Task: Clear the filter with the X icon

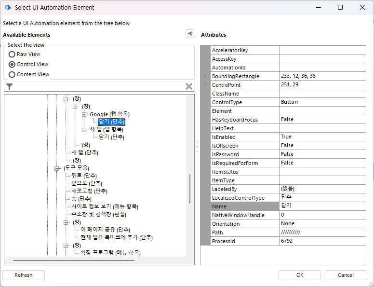Action: [x=189, y=86]
